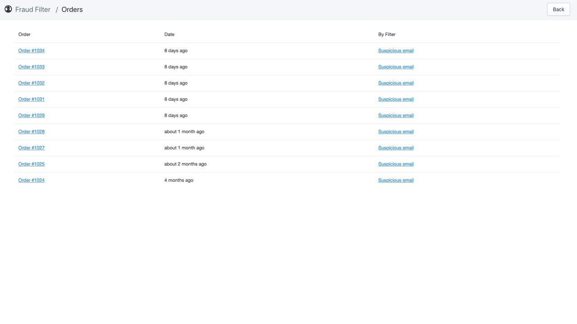Open Order #1032
This screenshot has width=577, height=324.
31,83
